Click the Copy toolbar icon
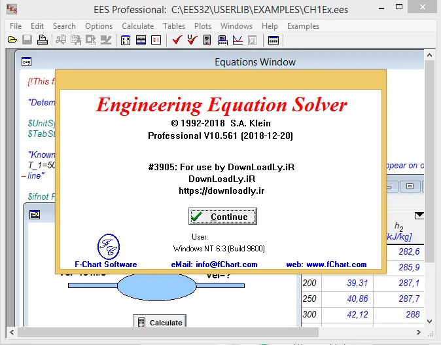 pos(76,40)
